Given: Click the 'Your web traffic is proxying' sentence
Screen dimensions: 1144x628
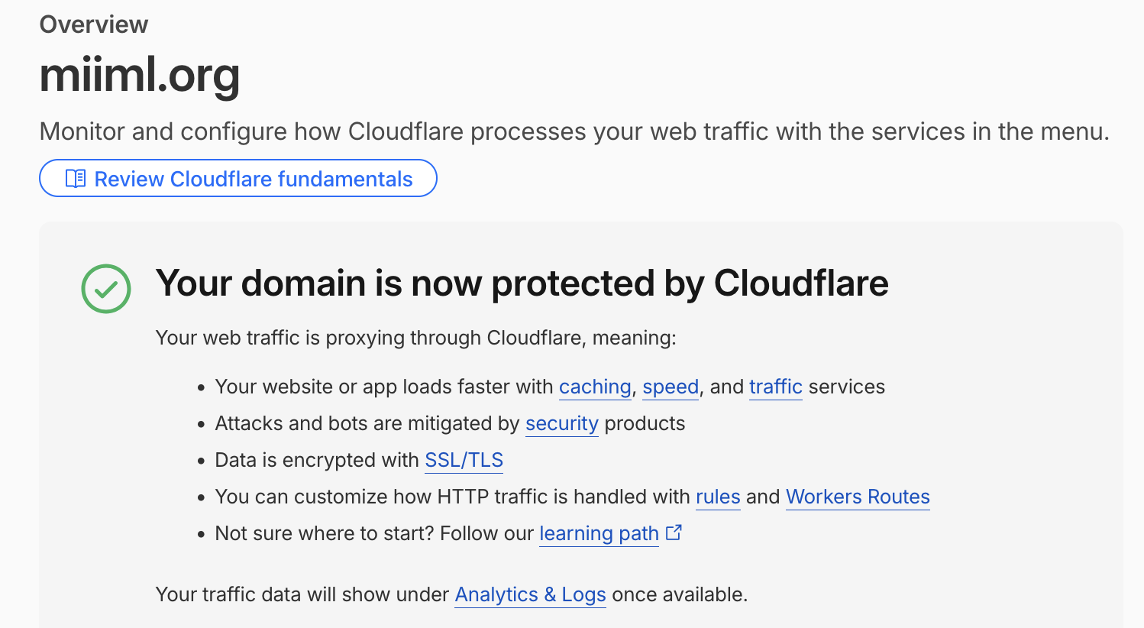Looking at the screenshot, I should click(x=416, y=338).
